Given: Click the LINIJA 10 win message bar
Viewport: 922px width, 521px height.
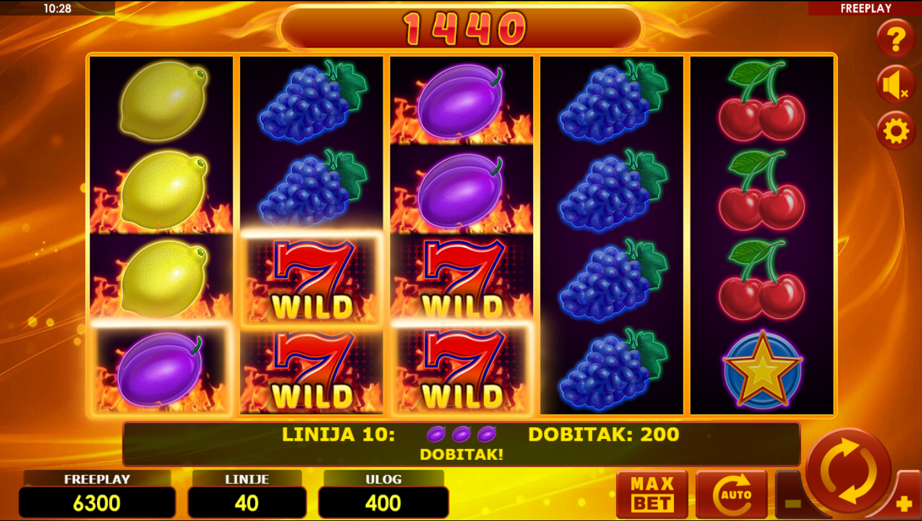Looking at the screenshot, I should pos(461,443).
